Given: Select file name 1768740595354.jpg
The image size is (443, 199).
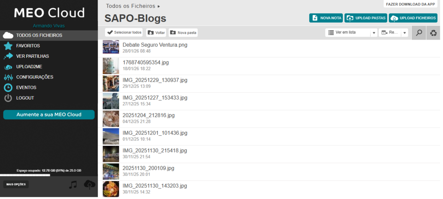Looking at the screenshot, I should tap(146, 62).
